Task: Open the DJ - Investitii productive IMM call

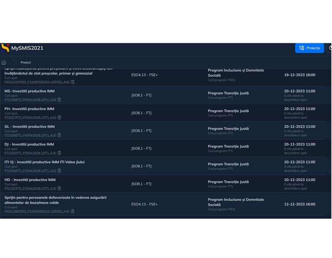Action: [x=29, y=144]
